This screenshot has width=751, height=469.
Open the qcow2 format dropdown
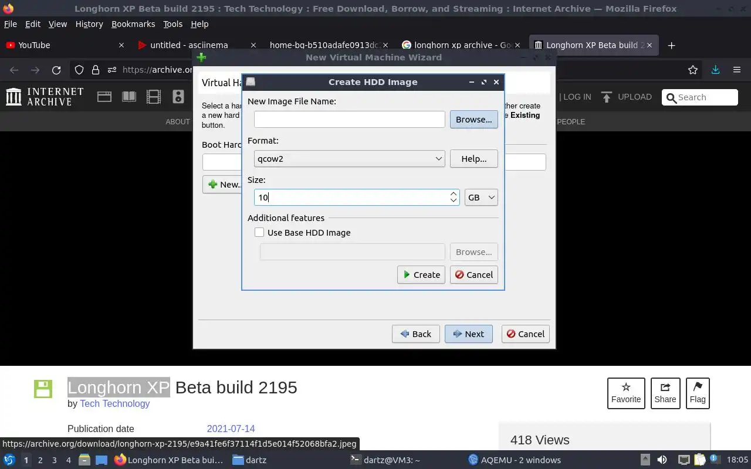tap(350, 159)
